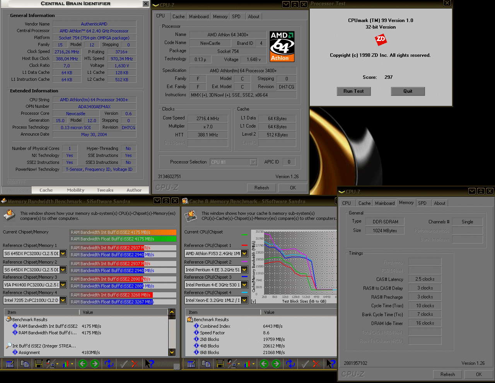Select Tweaks tab in Central Brain Identifier
Screen dimensions: 495x383
[x=105, y=190]
